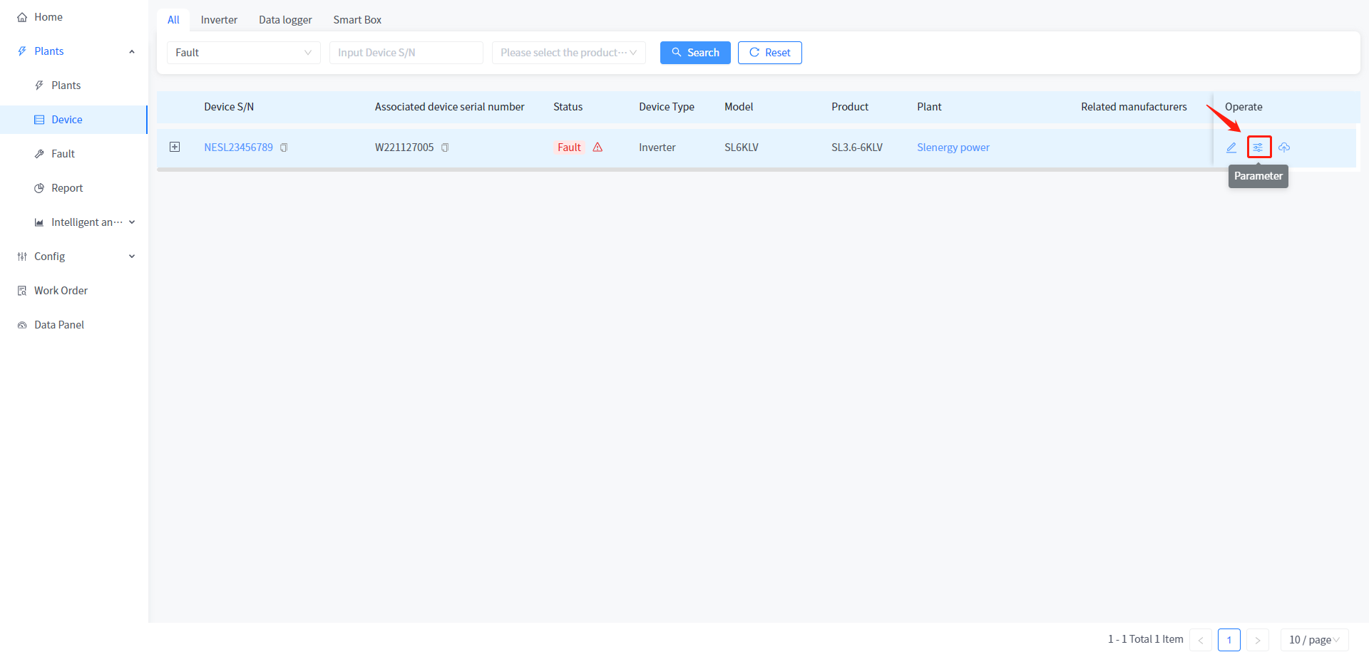Viewport: 1369px width, 657px height.
Task: Open the Parameter settings icon
Action: click(x=1258, y=148)
